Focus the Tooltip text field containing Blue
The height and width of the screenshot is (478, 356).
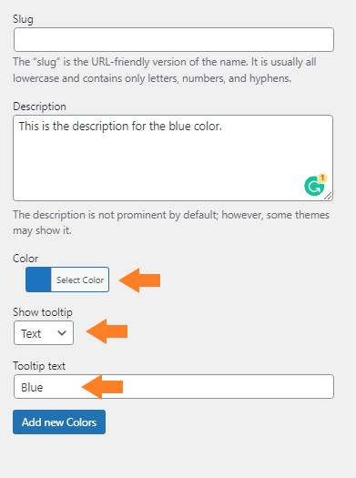tap(174, 387)
